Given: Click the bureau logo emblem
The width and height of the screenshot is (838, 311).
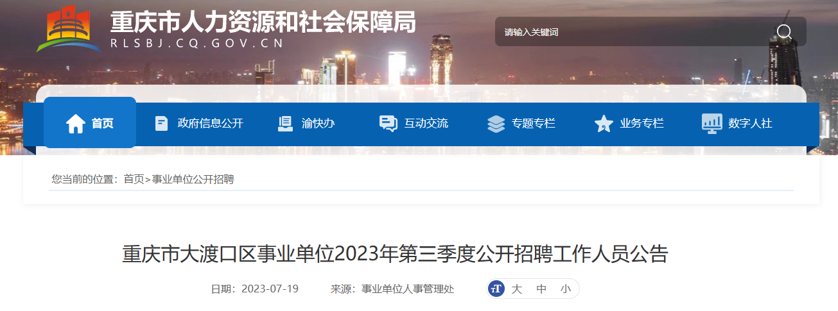Looking at the screenshot, I should pos(68,29).
